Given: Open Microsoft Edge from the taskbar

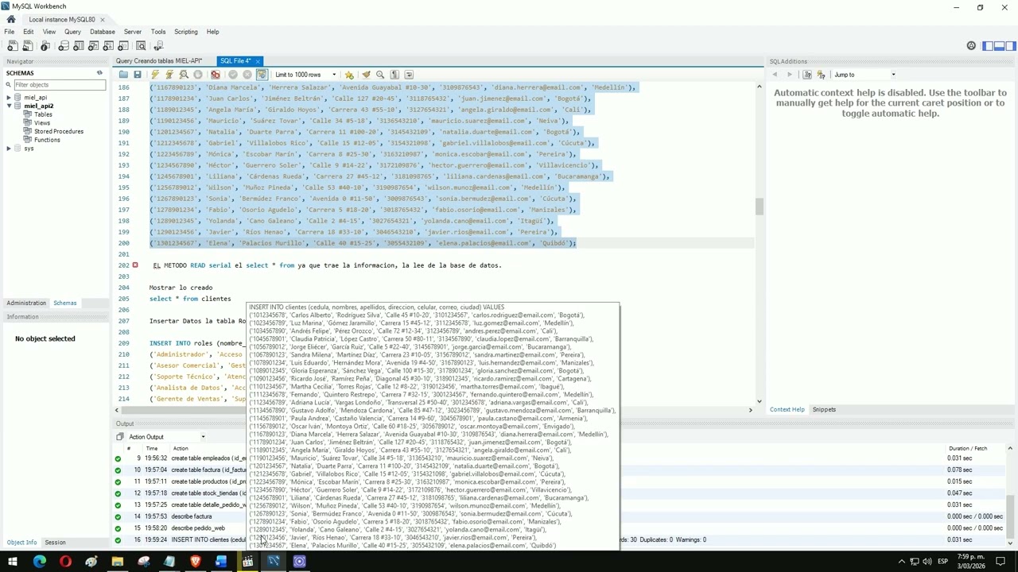Looking at the screenshot, I should (39, 562).
